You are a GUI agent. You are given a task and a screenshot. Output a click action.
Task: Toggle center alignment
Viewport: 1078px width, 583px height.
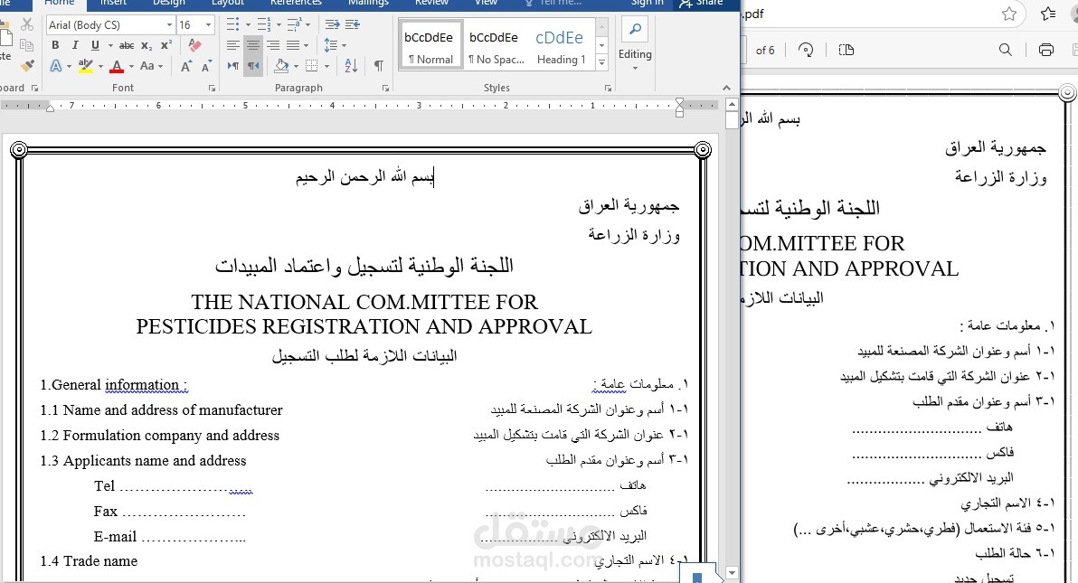coord(253,45)
